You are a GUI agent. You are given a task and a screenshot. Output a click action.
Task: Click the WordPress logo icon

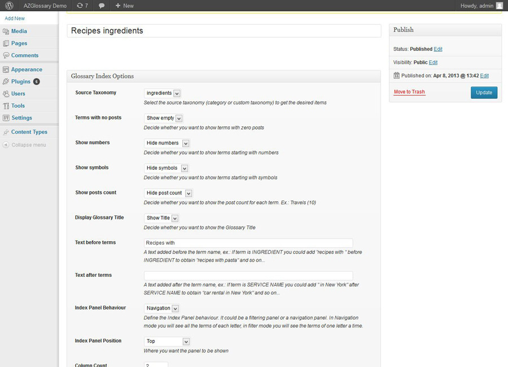tap(9, 6)
